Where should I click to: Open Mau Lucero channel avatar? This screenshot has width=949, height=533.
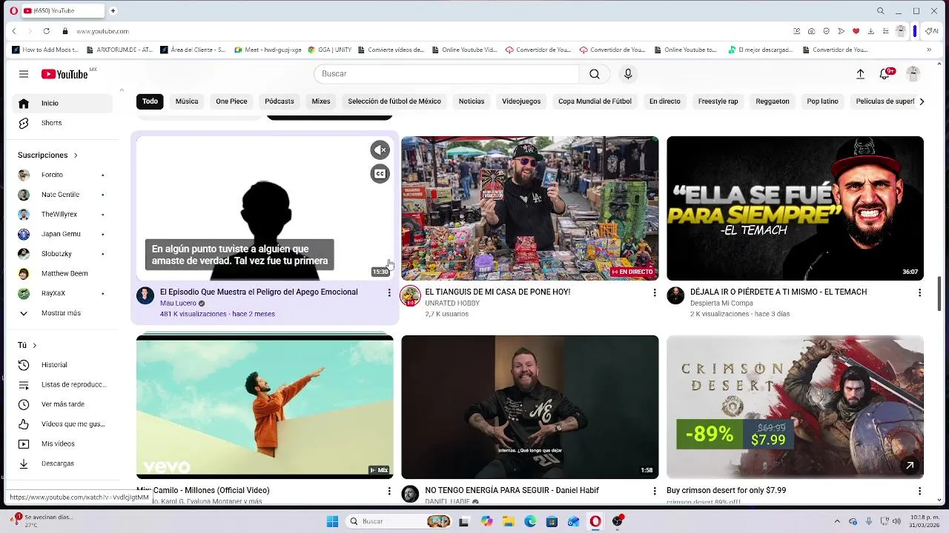click(145, 296)
